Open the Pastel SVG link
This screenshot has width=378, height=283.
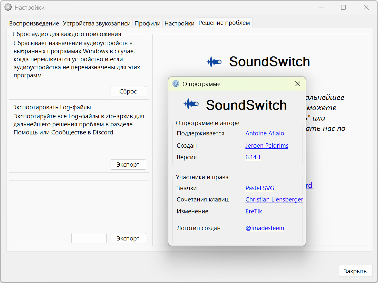pos(260,188)
